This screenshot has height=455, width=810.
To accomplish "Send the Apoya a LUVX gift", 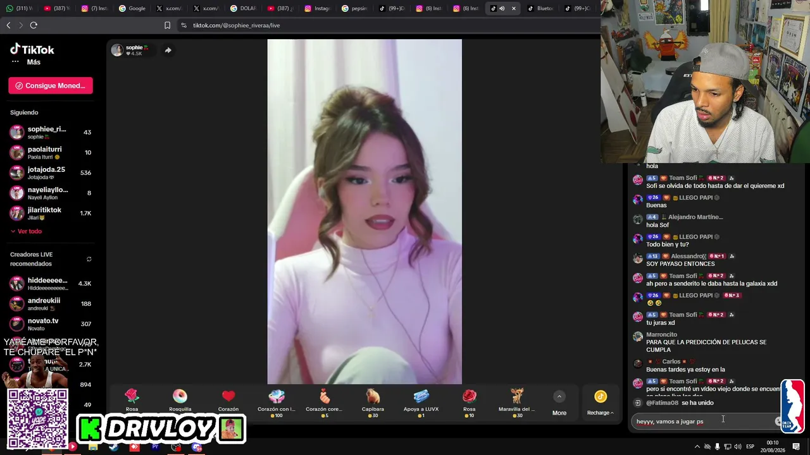I will [x=421, y=403].
